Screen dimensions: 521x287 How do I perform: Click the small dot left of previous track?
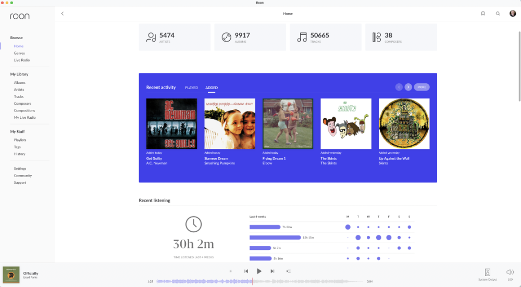tap(231, 271)
